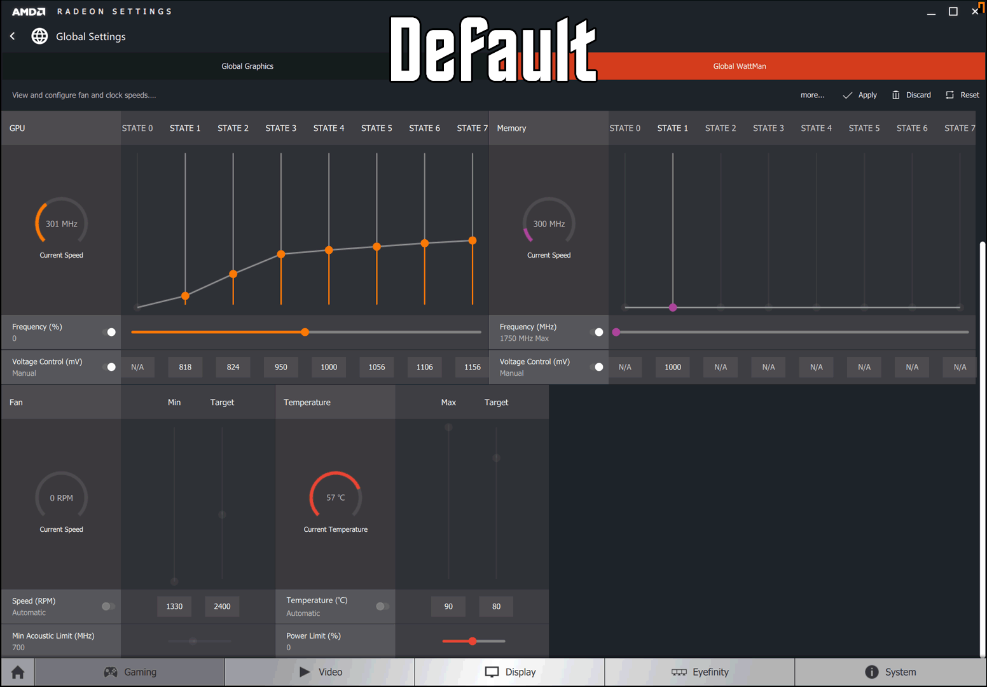The height and width of the screenshot is (687, 987).
Task: Click GPU State 5 voltage field 1056
Action: coord(376,367)
